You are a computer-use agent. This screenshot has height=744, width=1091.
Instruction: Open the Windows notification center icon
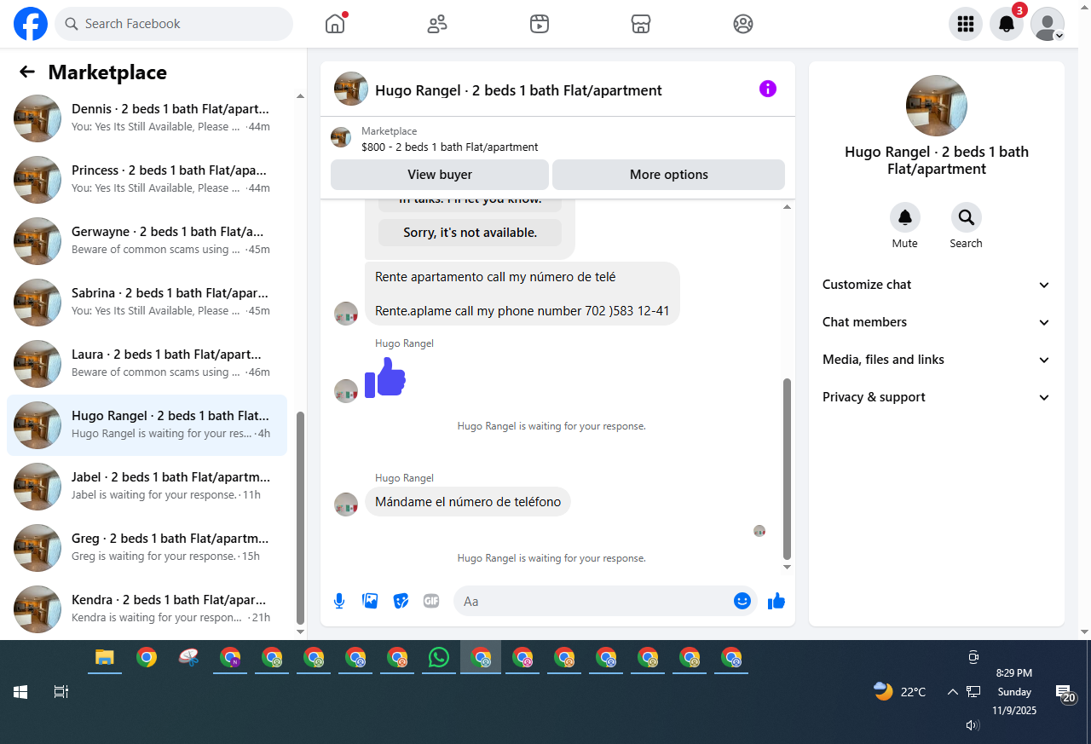pos(1065,693)
